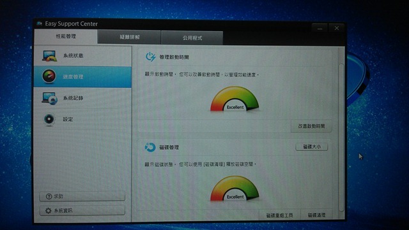Click the 管理啟動時間 heading

click(174, 57)
